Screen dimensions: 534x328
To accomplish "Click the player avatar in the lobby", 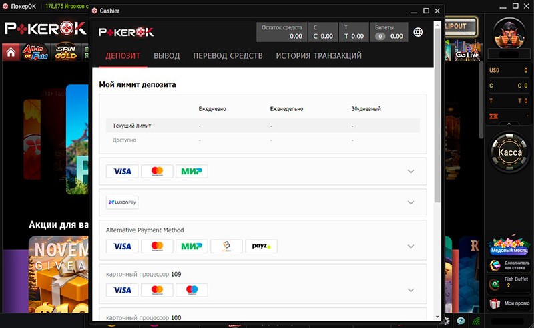I will click(509, 33).
